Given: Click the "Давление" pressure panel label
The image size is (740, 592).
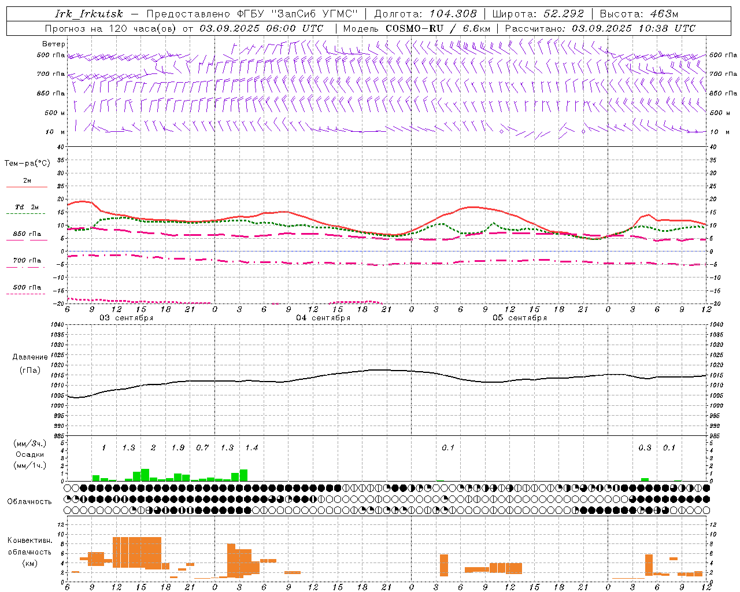Looking at the screenshot, I should click(x=30, y=357).
